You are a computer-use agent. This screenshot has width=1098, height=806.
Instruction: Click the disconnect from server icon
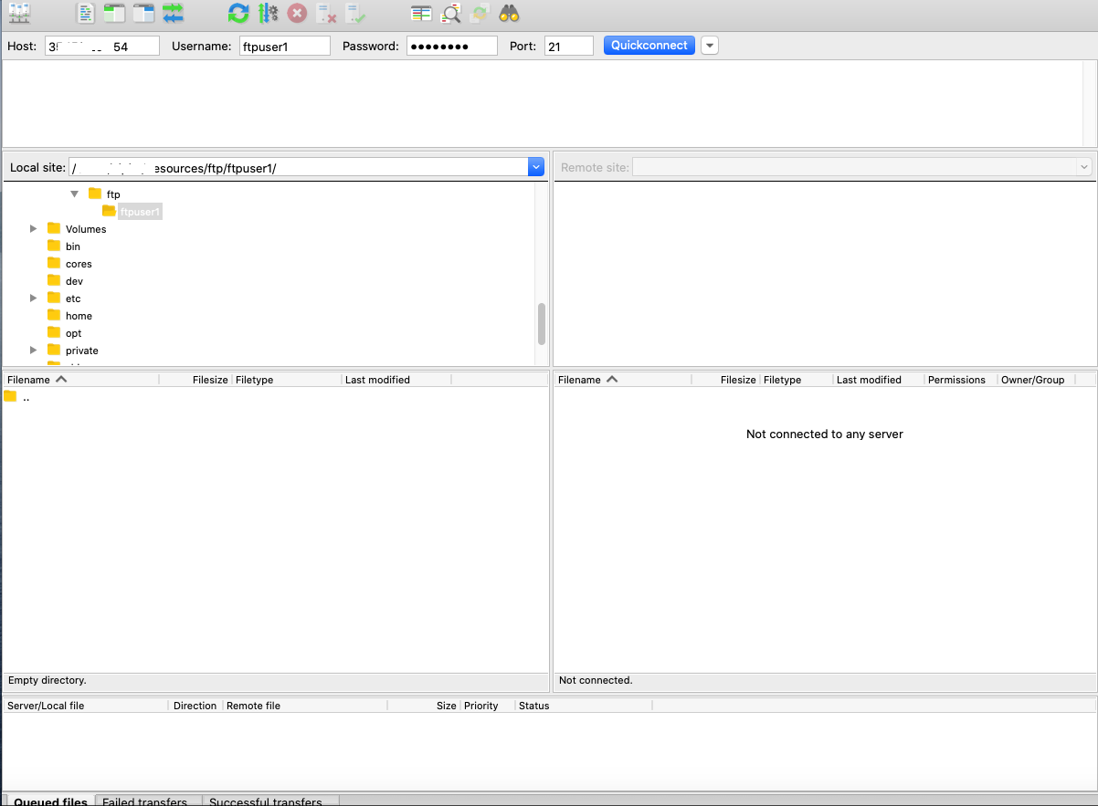(x=326, y=14)
